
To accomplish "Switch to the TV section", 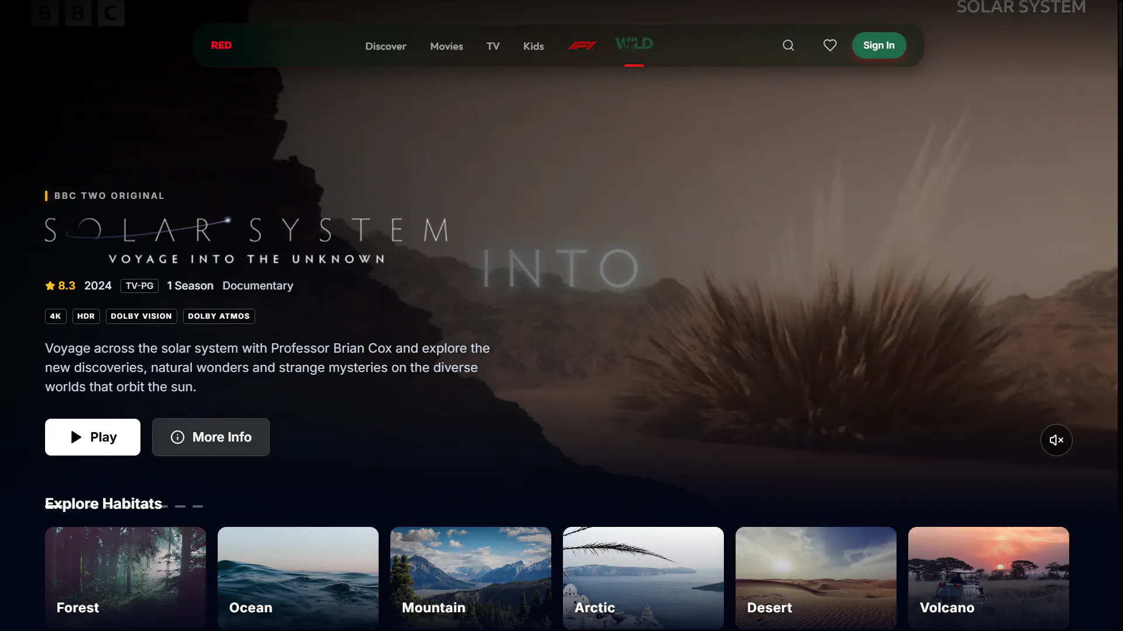I will (493, 46).
